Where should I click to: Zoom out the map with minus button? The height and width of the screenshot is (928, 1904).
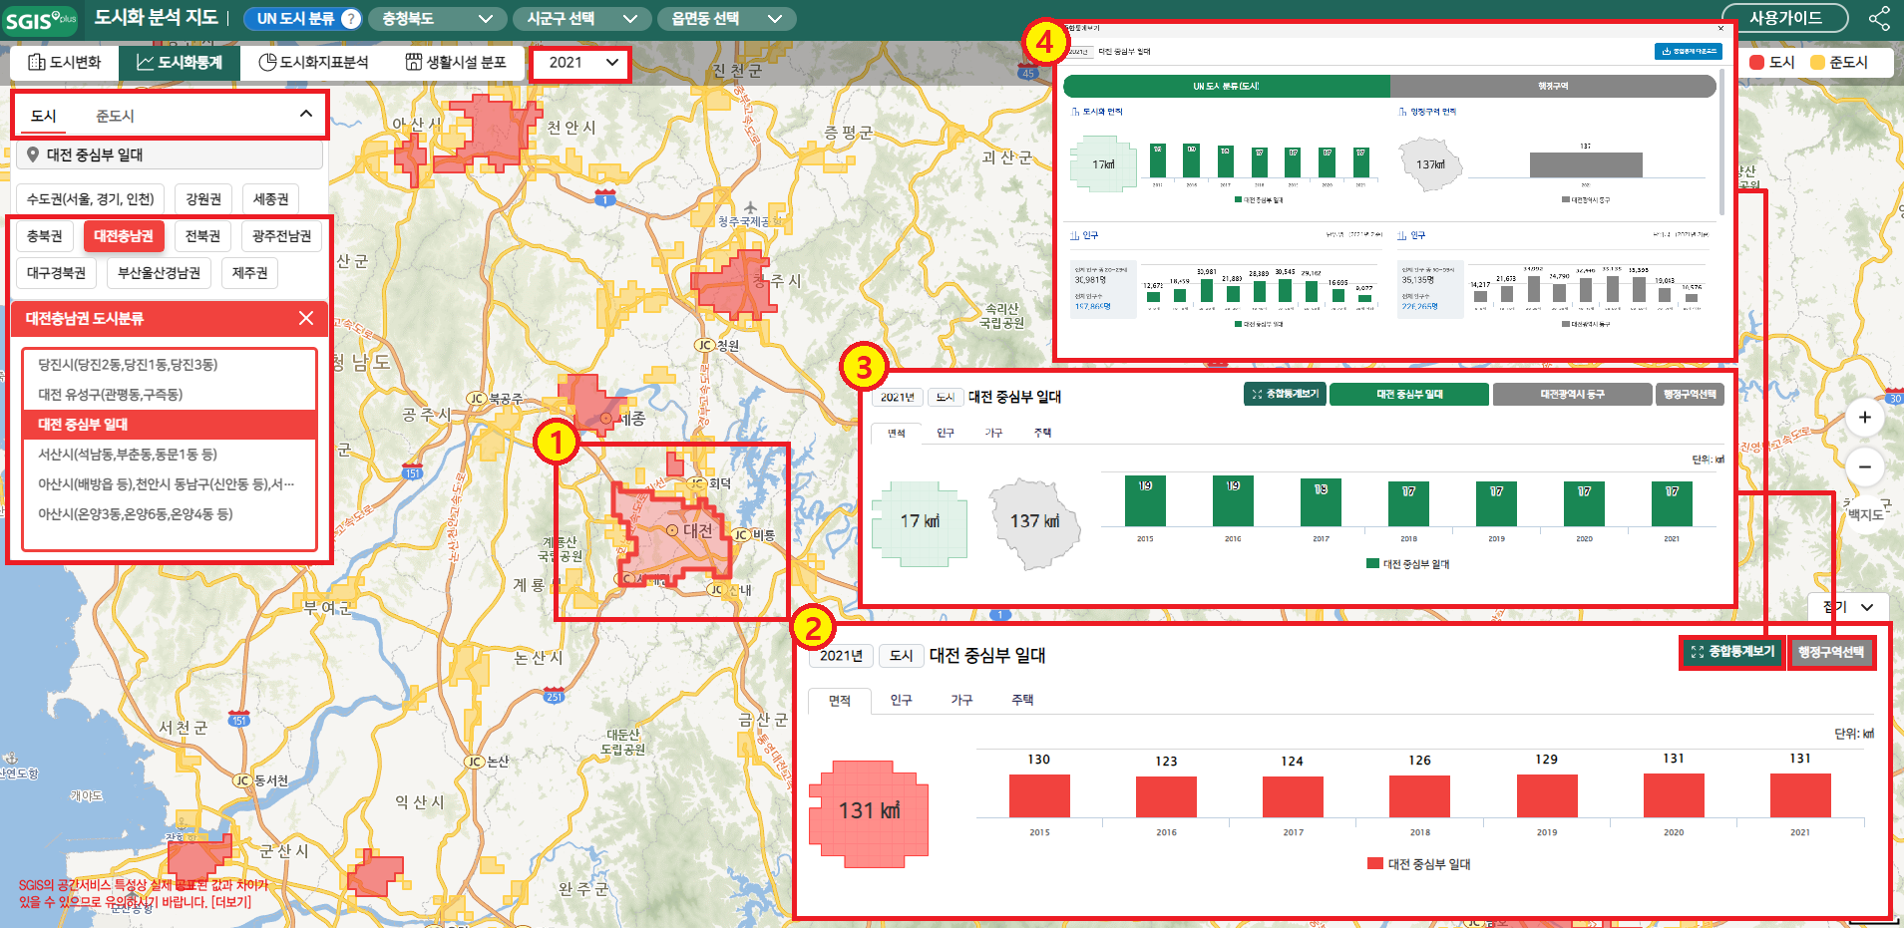coord(1864,466)
